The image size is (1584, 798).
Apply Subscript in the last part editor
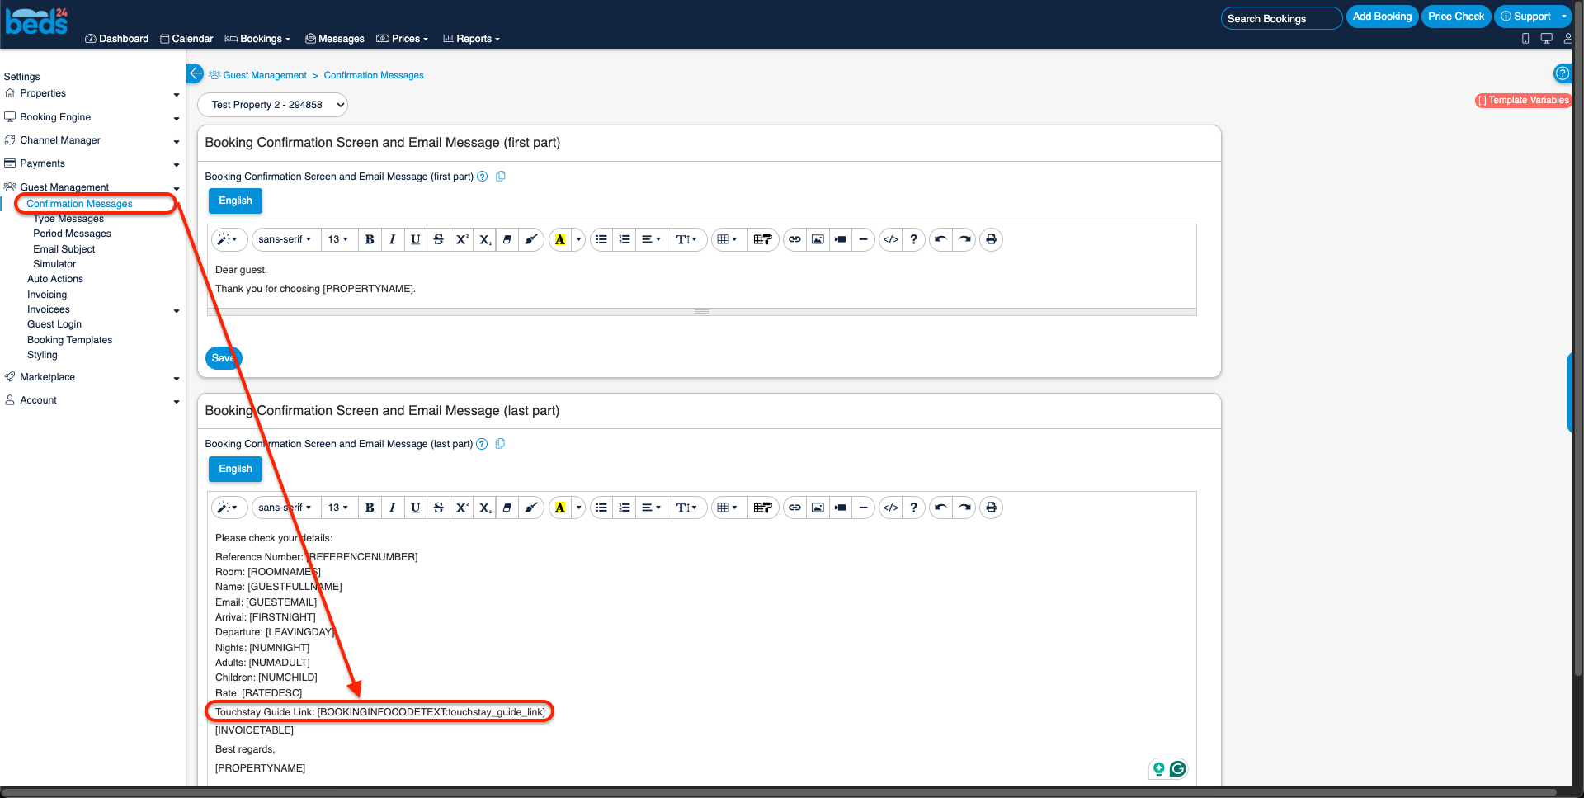[x=485, y=508]
